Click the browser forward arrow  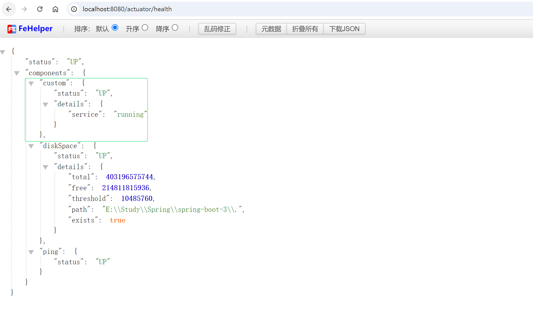point(24,9)
